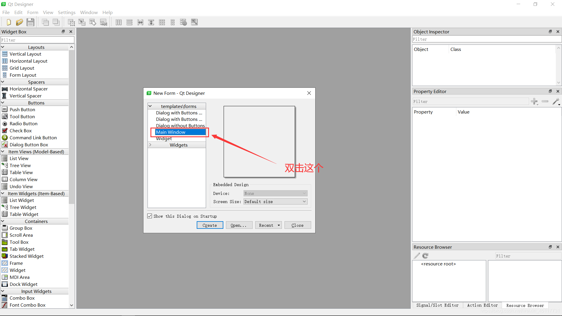Open the Screen Size dropdown
The height and width of the screenshot is (316, 562).
pyautogui.click(x=275, y=202)
